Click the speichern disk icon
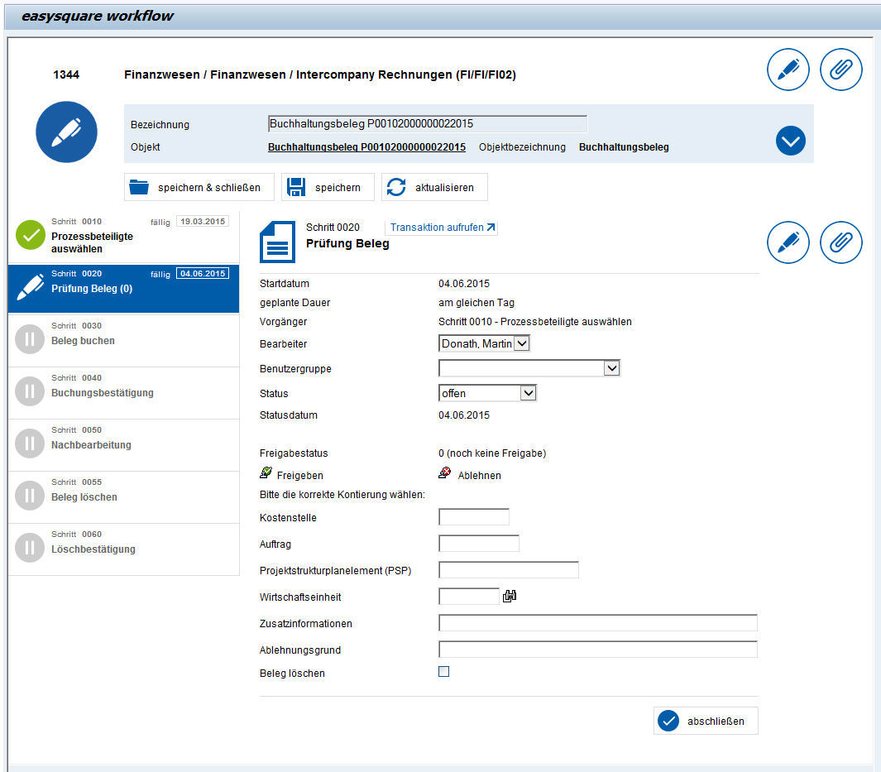 [295, 187]
